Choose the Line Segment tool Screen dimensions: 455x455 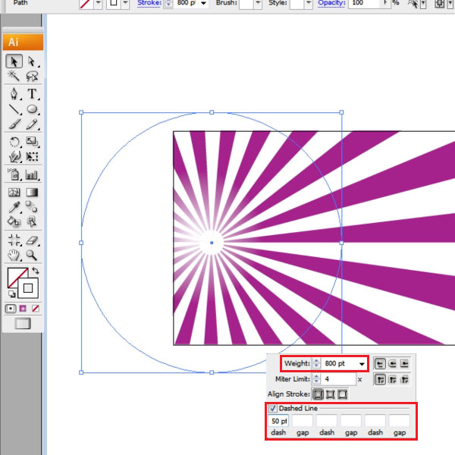point(14,109)
